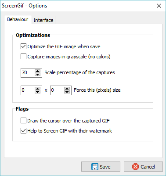Click the Cancel button
The height and width of the screenshot is (176, 166).
143,166
